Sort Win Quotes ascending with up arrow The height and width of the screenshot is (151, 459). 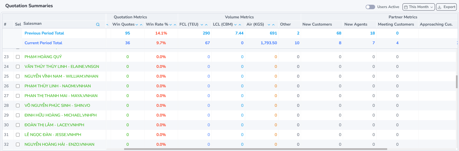point(141,25)
